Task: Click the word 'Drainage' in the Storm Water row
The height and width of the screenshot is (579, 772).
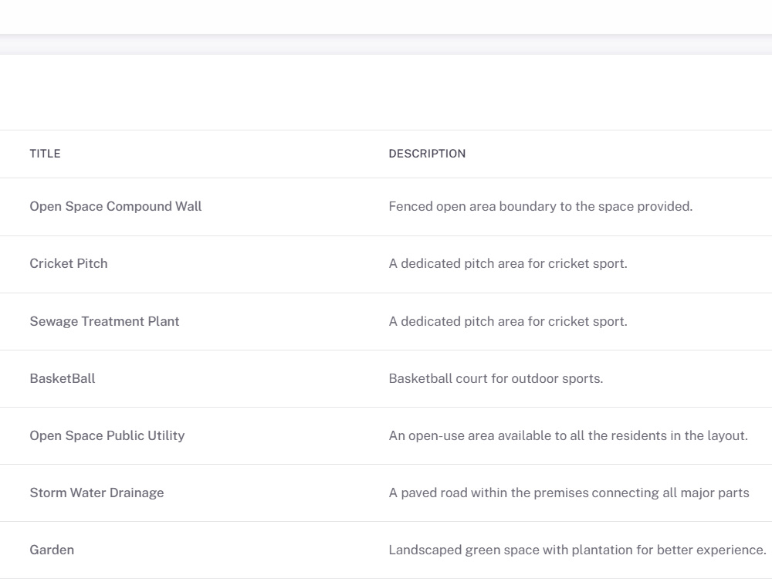Action: click(137, 493)
